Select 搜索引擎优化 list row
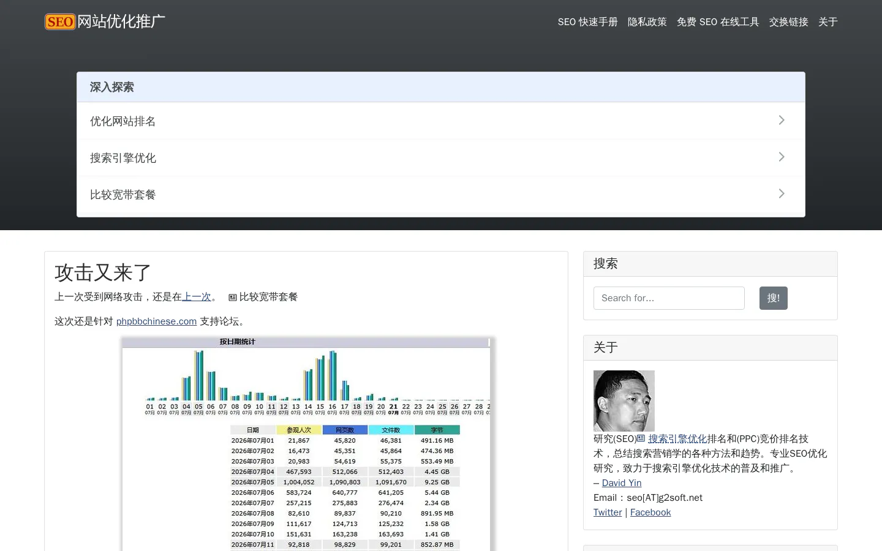This screenshot has height=551, width=882. point(441,157)
